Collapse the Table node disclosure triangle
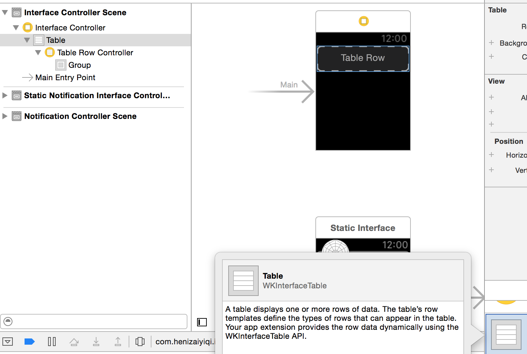The width and height of the screenshot is (527, 354). (x=27, y=40)
